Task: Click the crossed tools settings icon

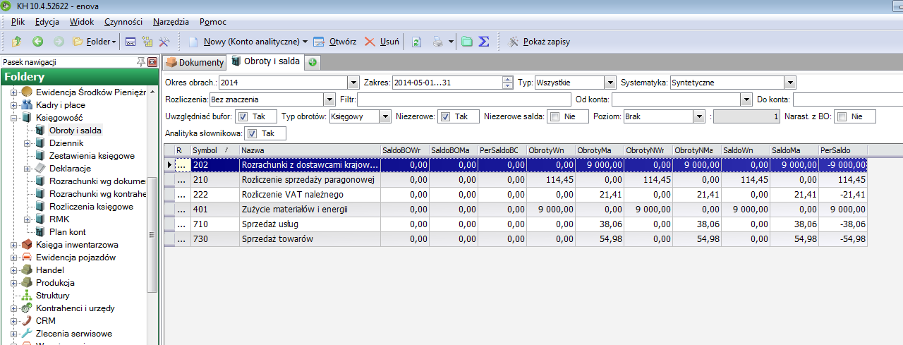Action: pyautogui.click(x=164, y=42)
